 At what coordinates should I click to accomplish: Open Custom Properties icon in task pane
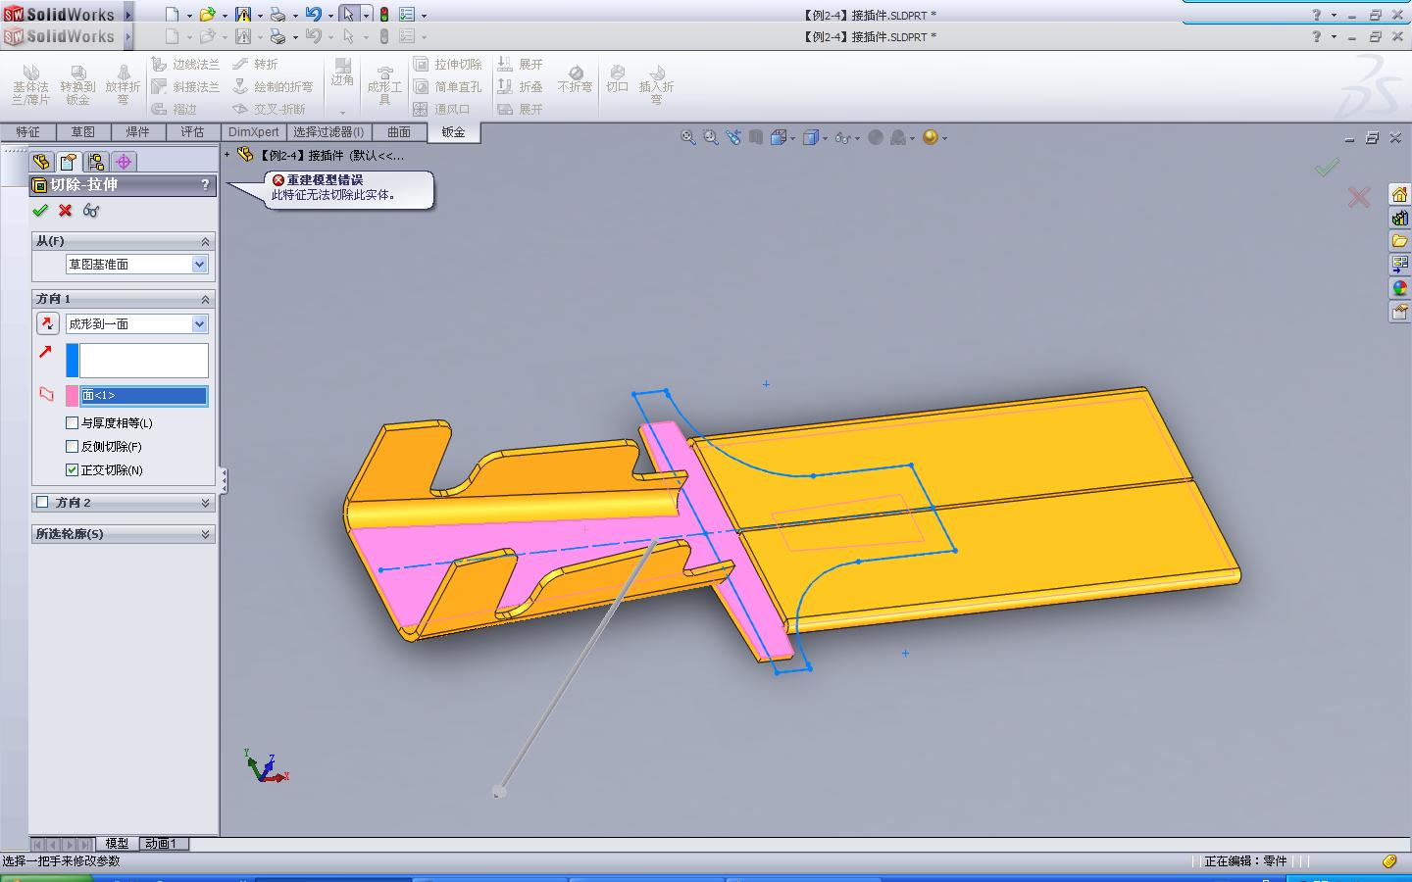[x=1399, y=312]
